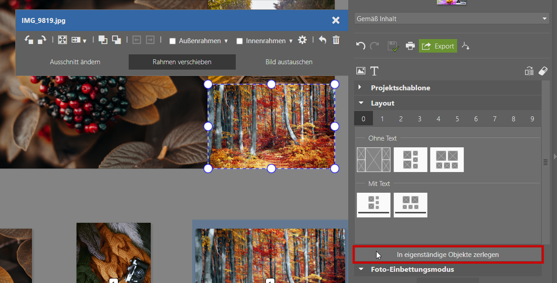Select the add text tool
Viewport: 557px width, 283px height.
click(x=374, y=71)
